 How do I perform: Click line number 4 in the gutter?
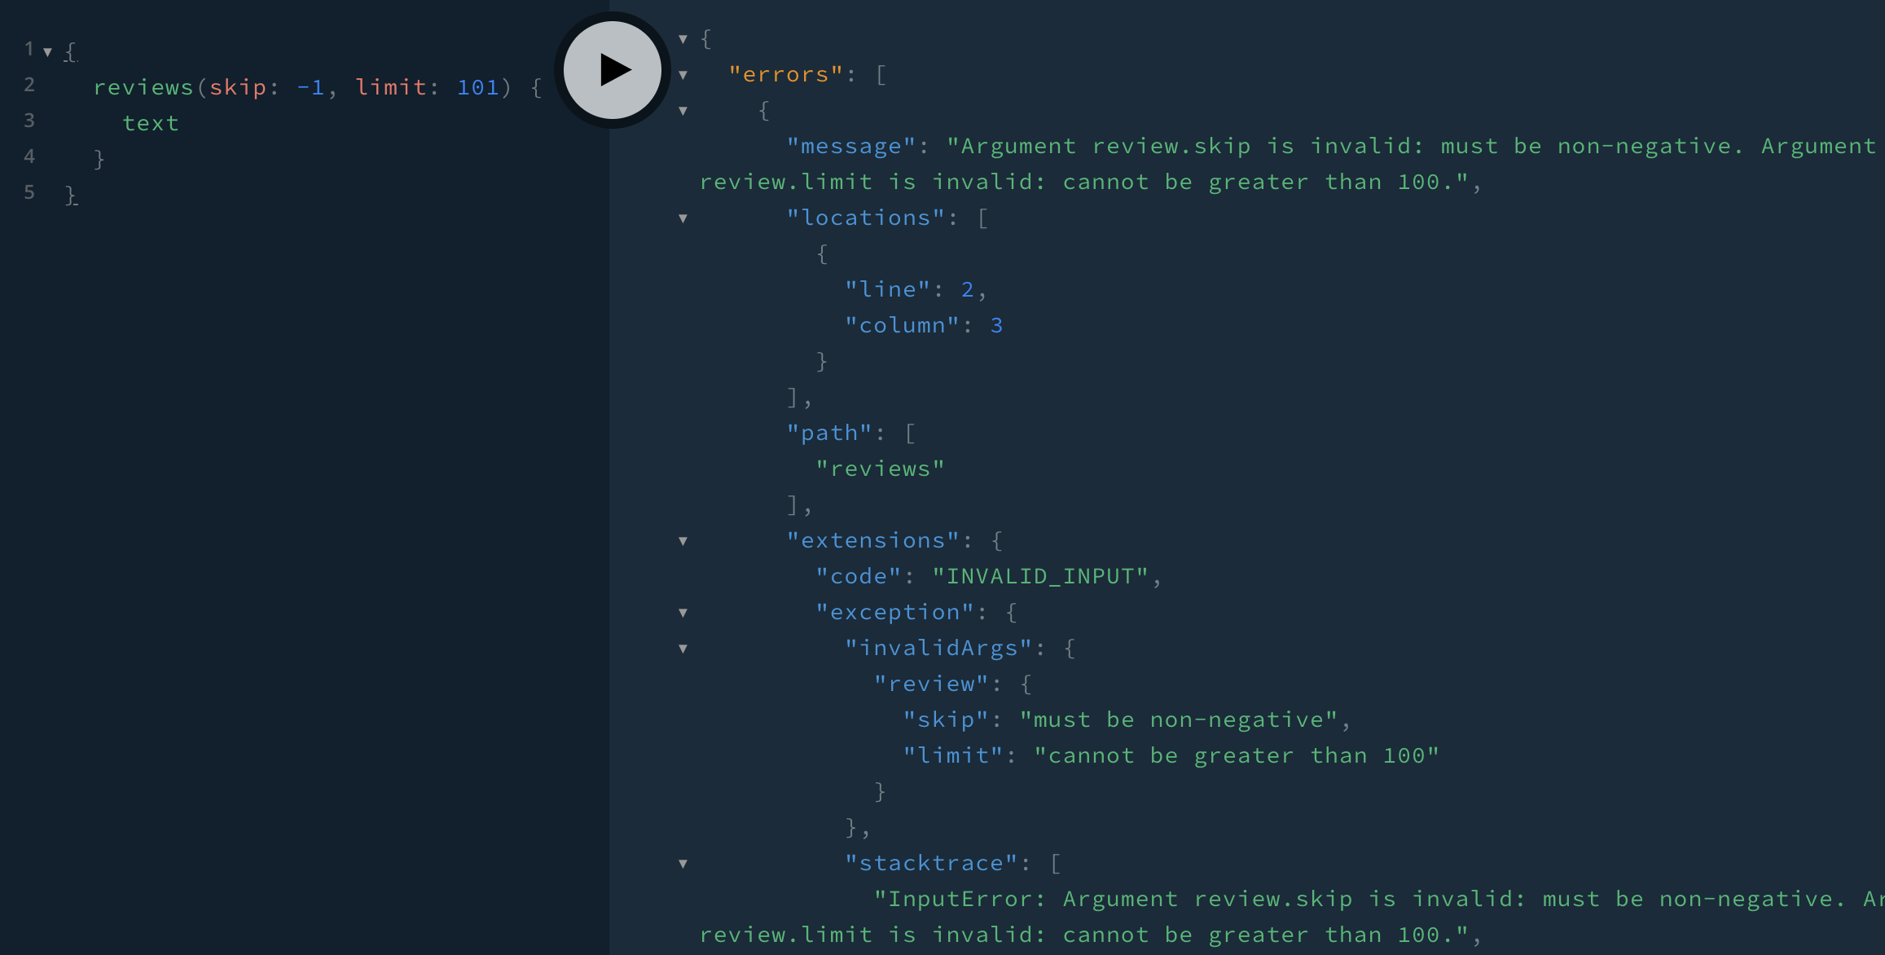coord(29,156)
